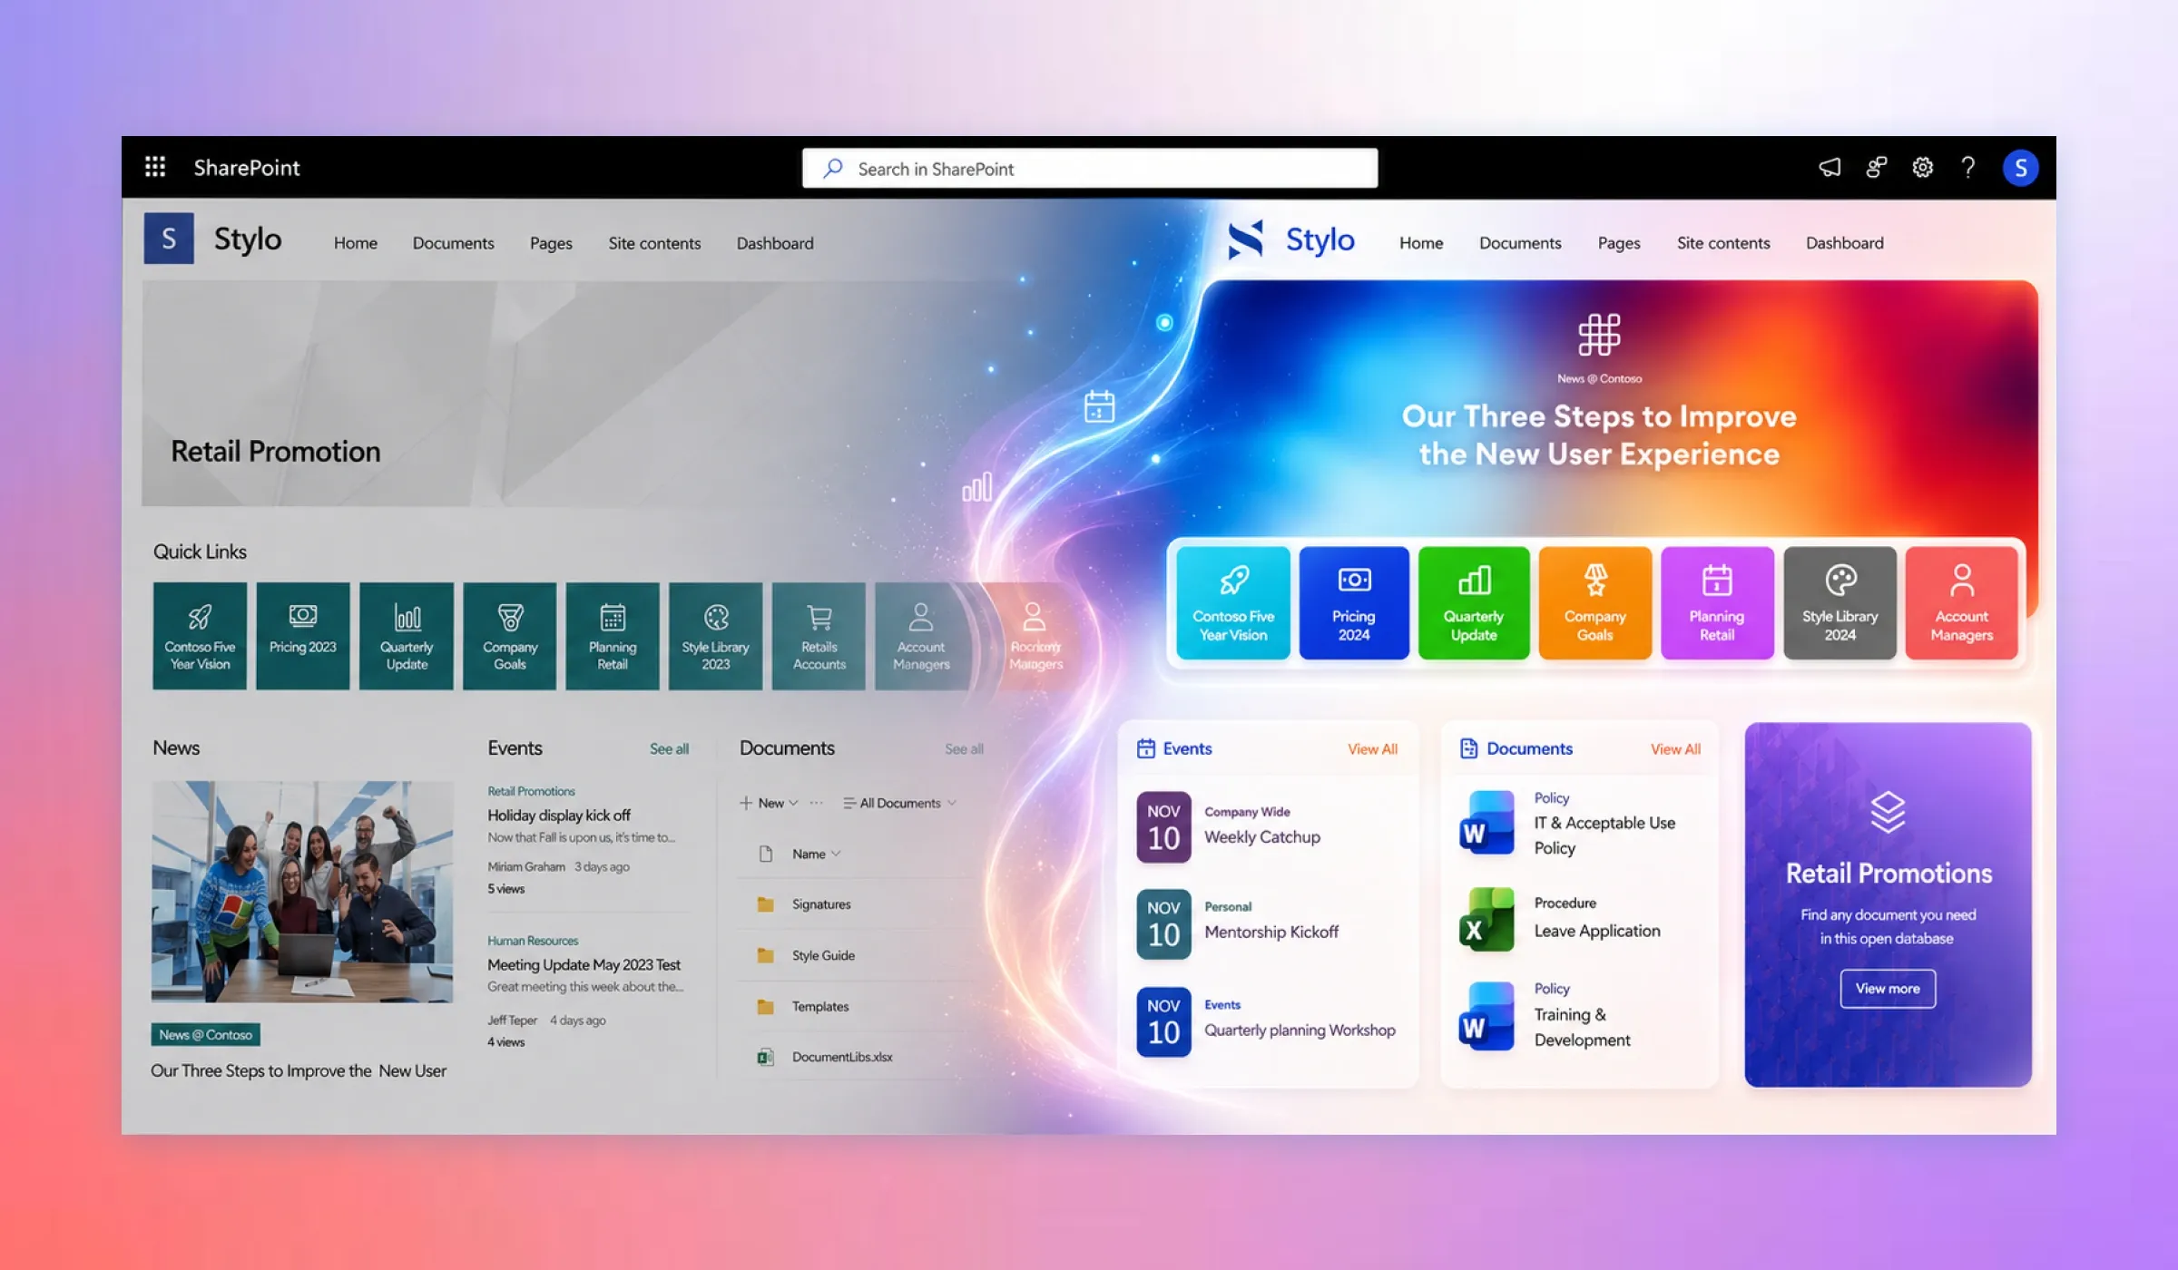The width and height of the screenshot is (2178, 1270).
Task: Click See all next to old Documents
Action: click(964, 748)
